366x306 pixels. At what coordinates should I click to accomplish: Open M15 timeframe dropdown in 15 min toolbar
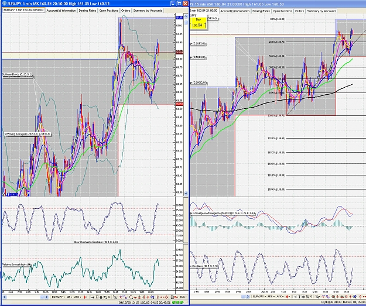click(x=271, y=297)
